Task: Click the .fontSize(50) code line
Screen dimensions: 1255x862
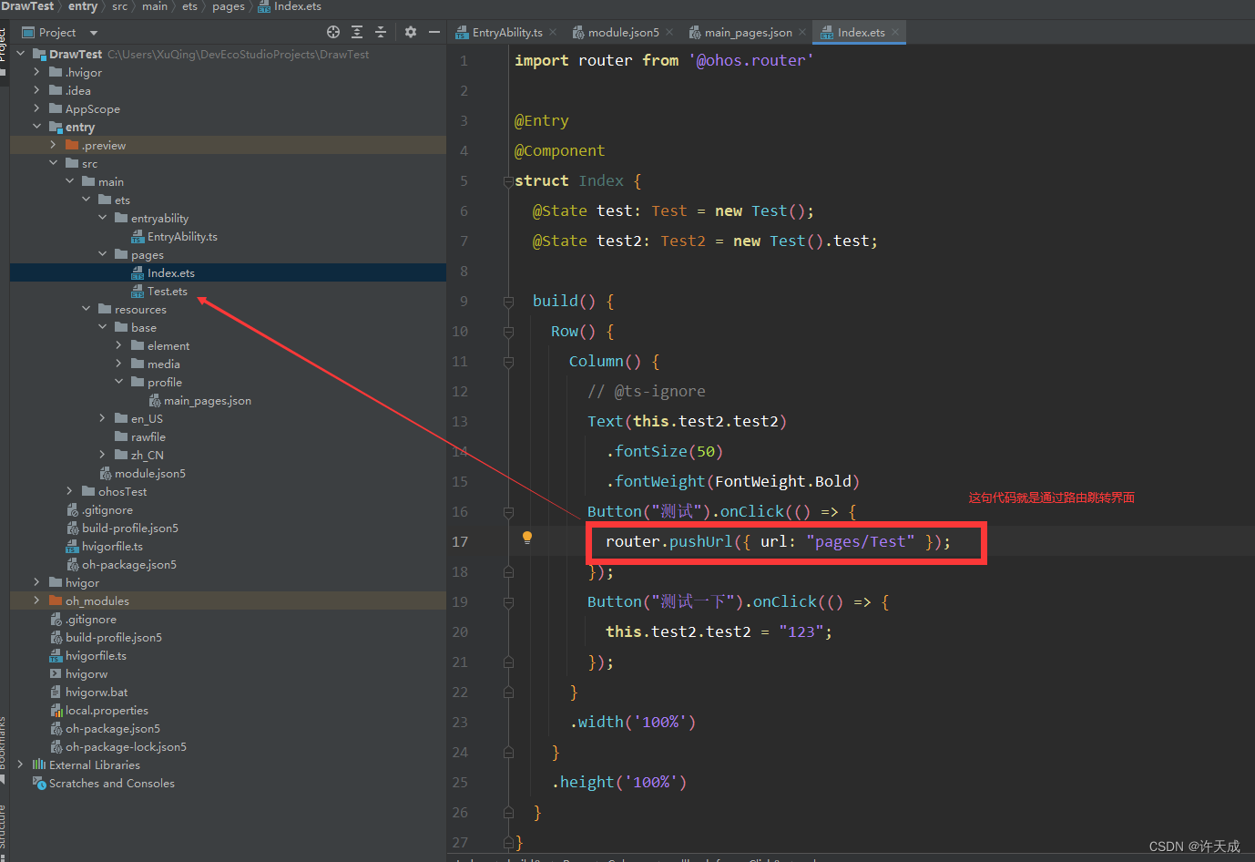Action: pos(664,452)
